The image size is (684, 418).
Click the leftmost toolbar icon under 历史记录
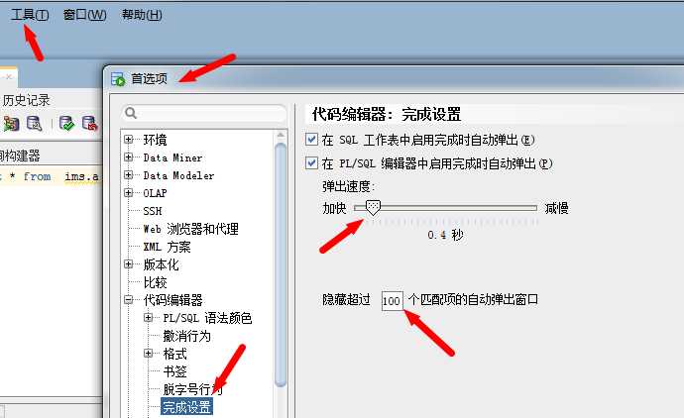[x=11, y=124]
